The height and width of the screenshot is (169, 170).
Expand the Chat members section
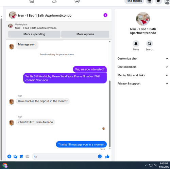coord(143,67)
